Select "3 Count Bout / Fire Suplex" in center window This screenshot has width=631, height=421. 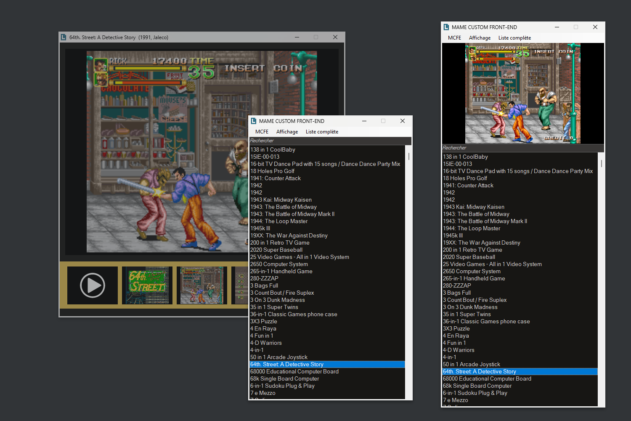tap(327, 293)
